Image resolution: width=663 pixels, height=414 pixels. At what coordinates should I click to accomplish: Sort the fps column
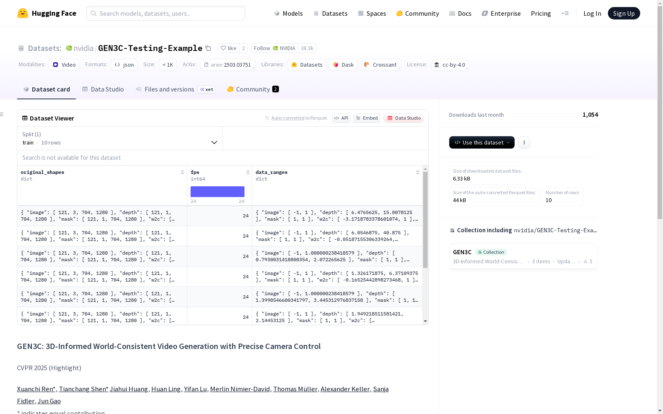(248, 172)
